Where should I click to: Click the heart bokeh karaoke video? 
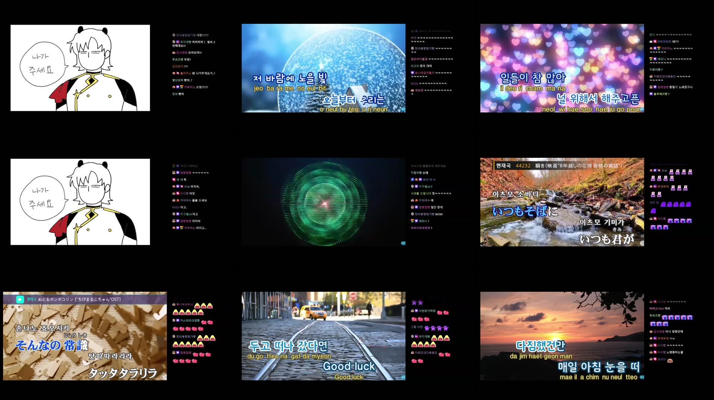point(562,68)
